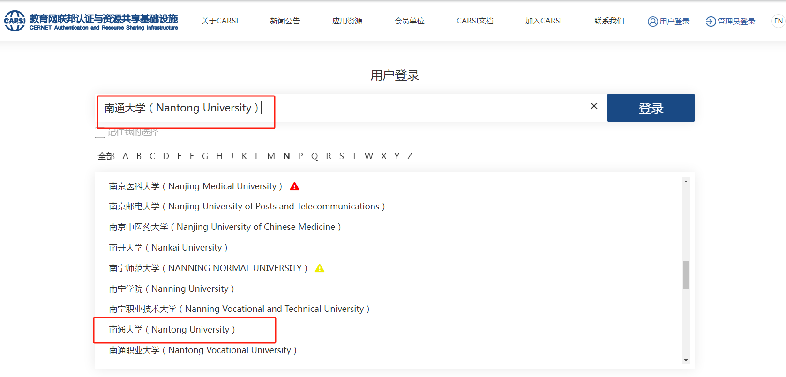Filter universities by letter D
Image resolution: width=786 pixels, height=377 pixels.
point(166,156)
